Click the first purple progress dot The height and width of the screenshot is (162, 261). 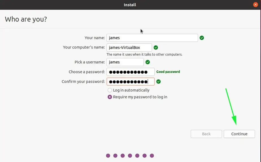[108, 156]
